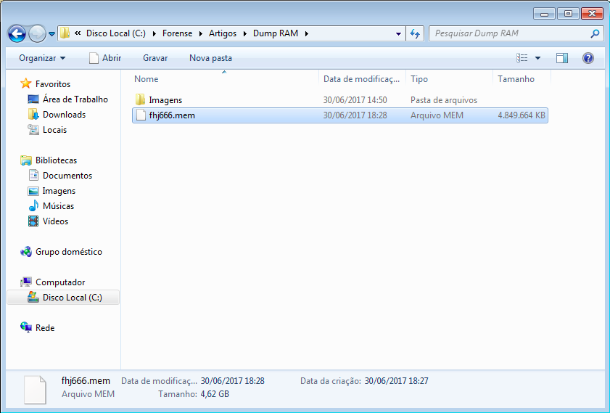The width and height of the screenshot is (610, 413).
Task: Click the Arquivo MEM type cell
Action: tap(437, 115)
